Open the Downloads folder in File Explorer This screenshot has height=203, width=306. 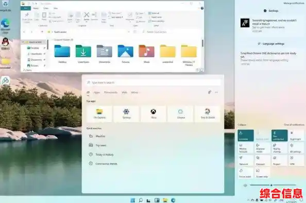tap(83, 54)
